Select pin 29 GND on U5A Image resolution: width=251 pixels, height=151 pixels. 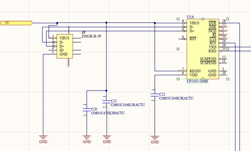(x=224, y=73)
